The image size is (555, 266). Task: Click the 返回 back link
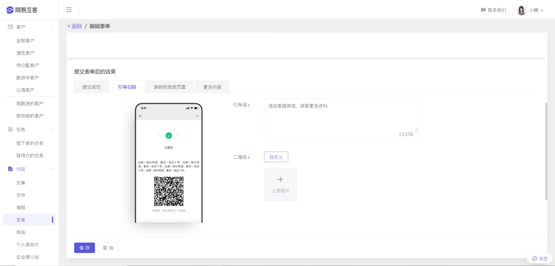[x=75, y=26]
